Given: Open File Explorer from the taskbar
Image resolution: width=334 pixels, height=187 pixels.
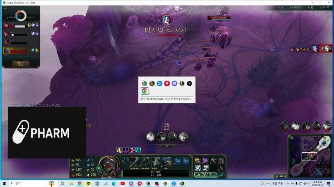Looking at the screenshot, I should (x=71, y=183).
